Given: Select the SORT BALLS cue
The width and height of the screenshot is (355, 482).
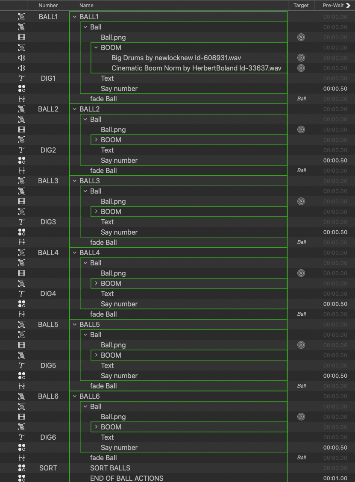Looking at the screenshot, I should (110, 468).
